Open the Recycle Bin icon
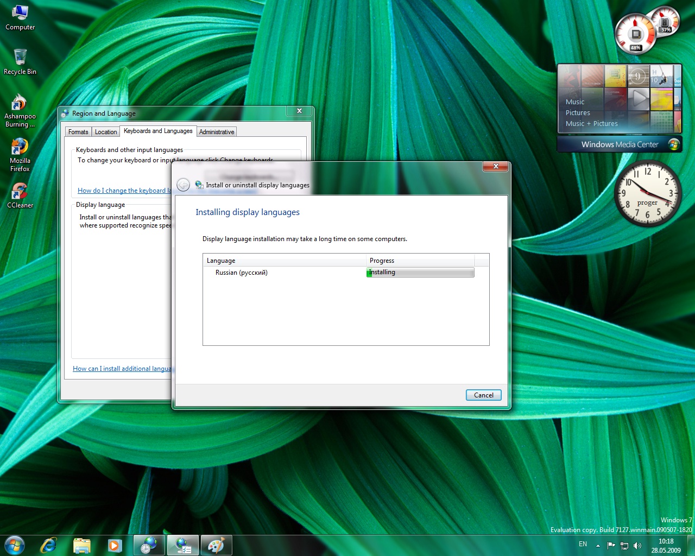Image resolution: width=695 pixels, height=556 pixels. point(20,62)
